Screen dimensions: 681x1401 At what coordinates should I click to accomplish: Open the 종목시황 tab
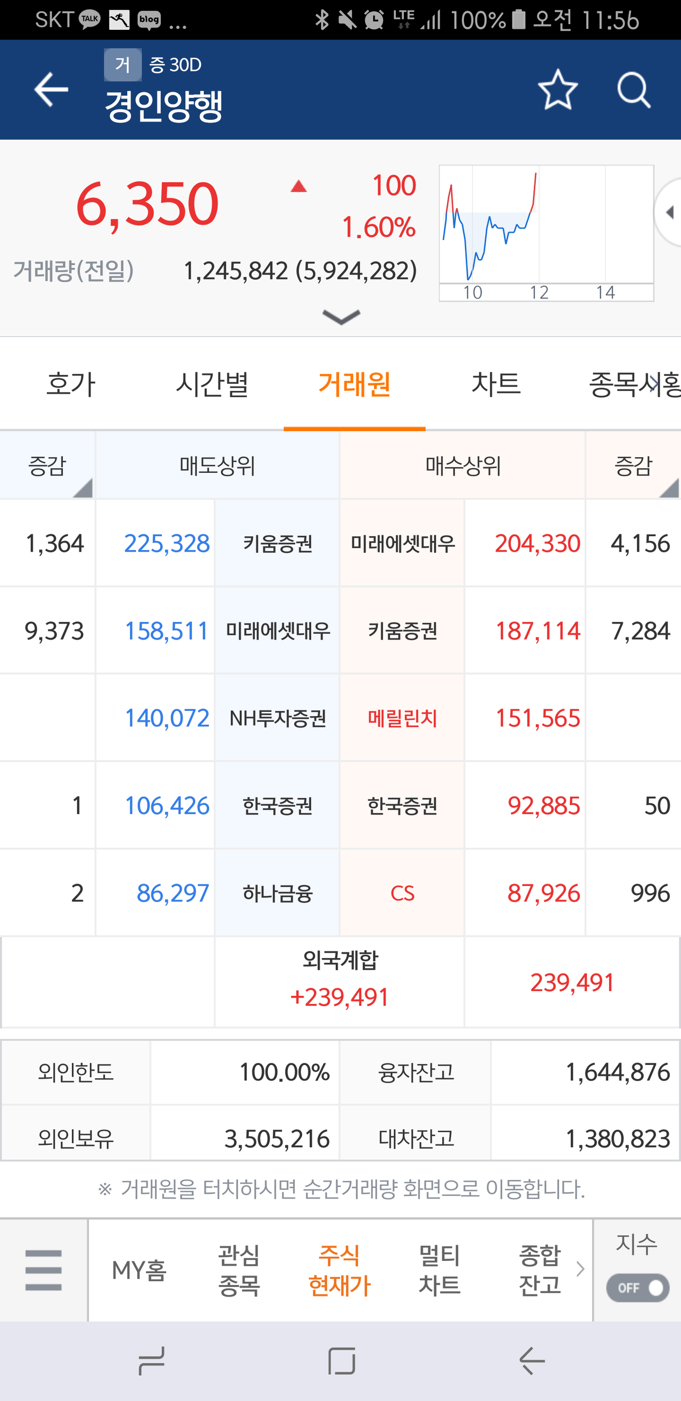(x=635, y=384)
